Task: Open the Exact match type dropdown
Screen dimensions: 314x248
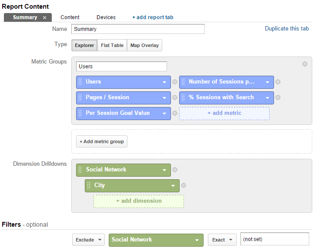Action: pyautogui.click(x=222, y=240)
